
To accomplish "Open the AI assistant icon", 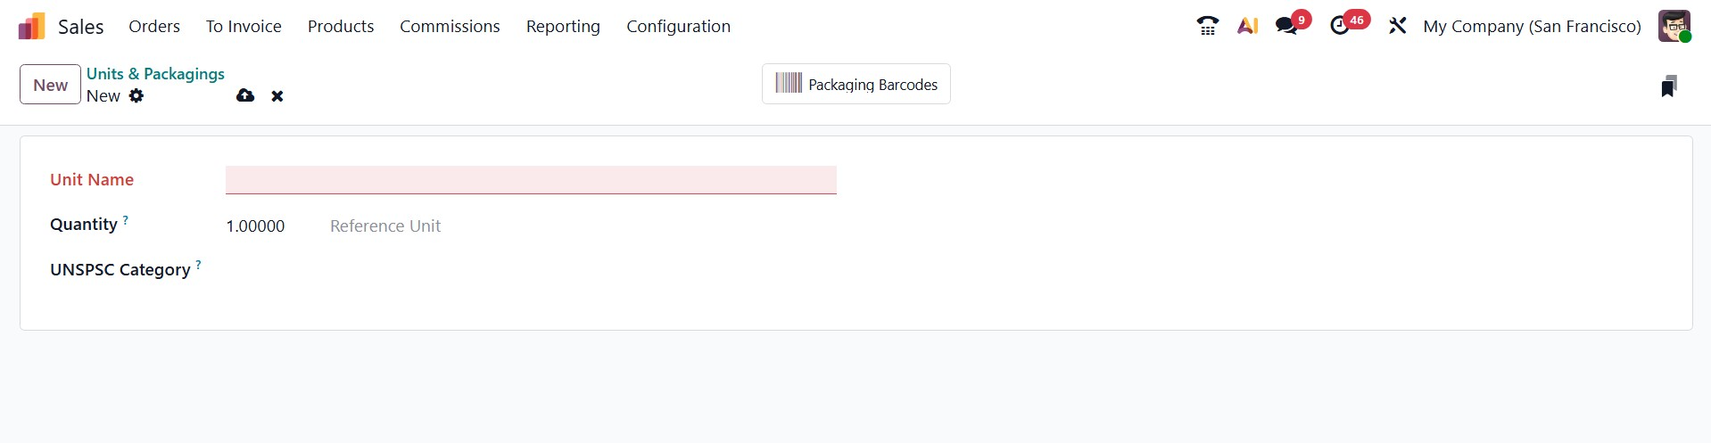I will [x=1247, y=26].
